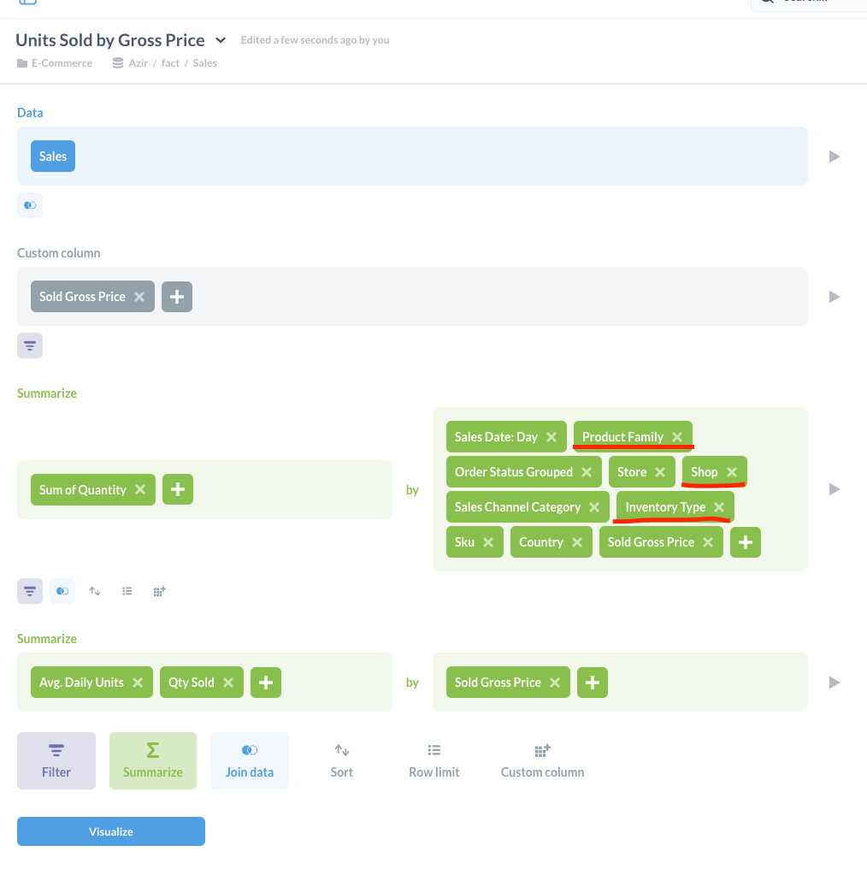Select the Filter funnel in the bottom toolbar
This screenshot has width=867, height=881.
(56, 760)
